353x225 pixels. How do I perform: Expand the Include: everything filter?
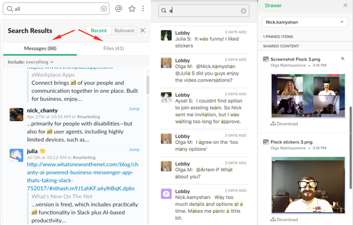point(30,62)
